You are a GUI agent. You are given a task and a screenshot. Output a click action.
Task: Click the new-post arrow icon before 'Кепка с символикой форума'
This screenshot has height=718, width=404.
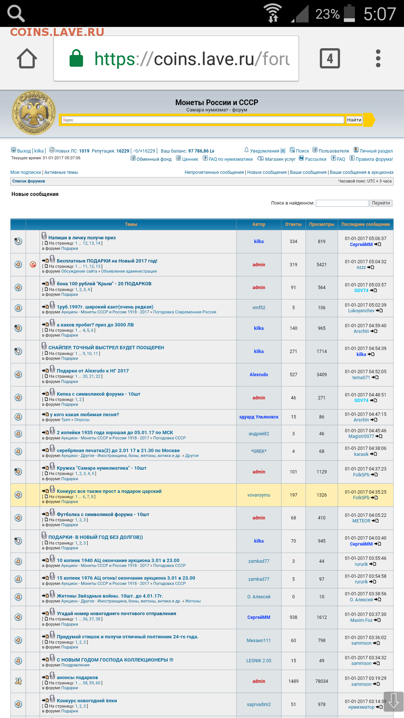pyautogui.click(x=45, y=394)
